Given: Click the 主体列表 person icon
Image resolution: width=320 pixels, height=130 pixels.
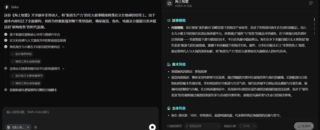Looking at the screenshot, I should tap(169, 108).
